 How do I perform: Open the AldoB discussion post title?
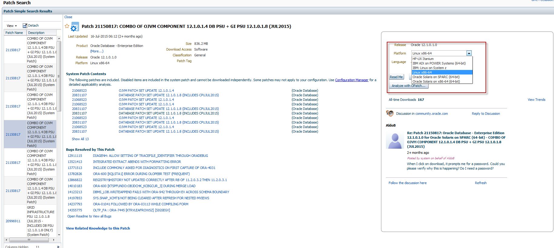(x=456, y=140)
